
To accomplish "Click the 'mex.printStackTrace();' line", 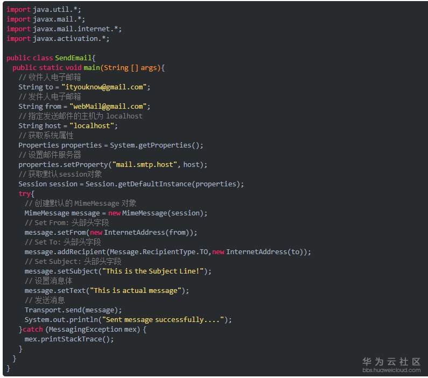I will pos(69,339).
